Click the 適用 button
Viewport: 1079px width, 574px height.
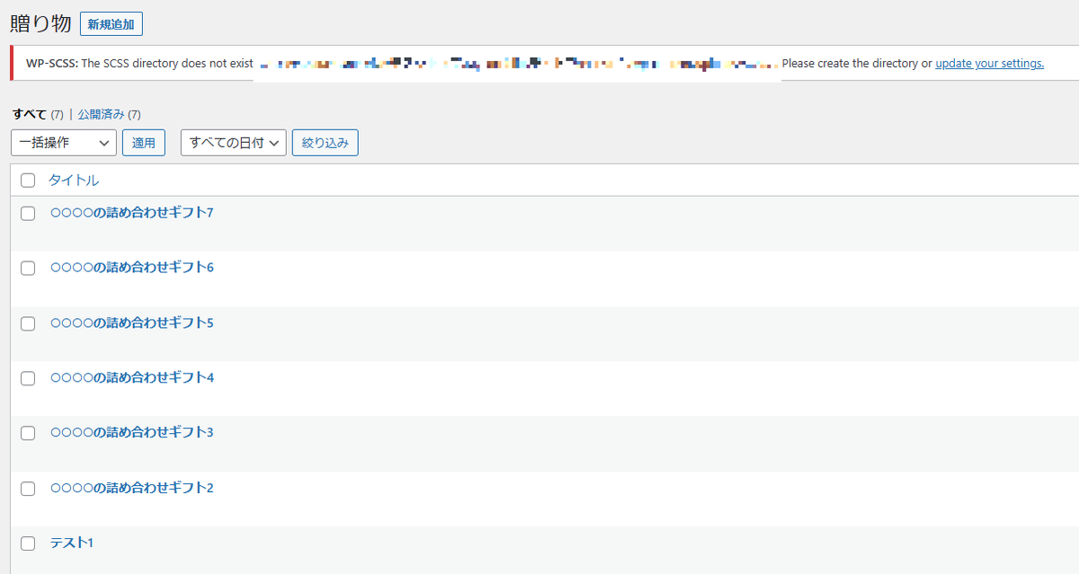144,143
